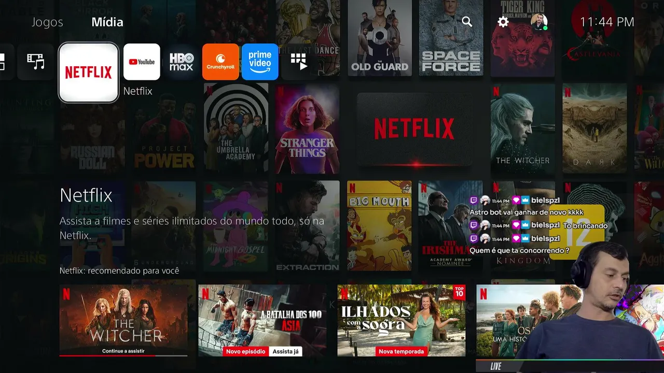Open the Netflix app tile

click(88, 73)
